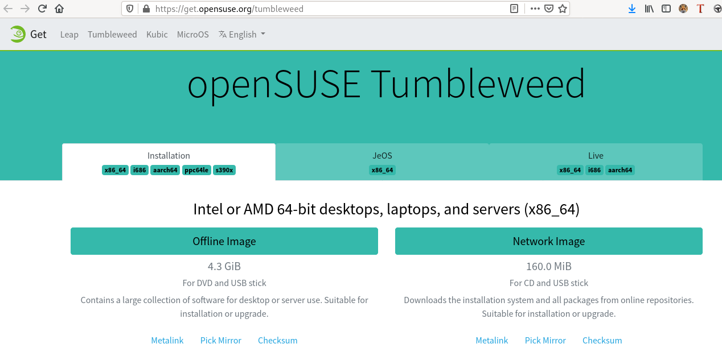
Task: Bookmark this page with the star icon
Action: pos(563,9)
